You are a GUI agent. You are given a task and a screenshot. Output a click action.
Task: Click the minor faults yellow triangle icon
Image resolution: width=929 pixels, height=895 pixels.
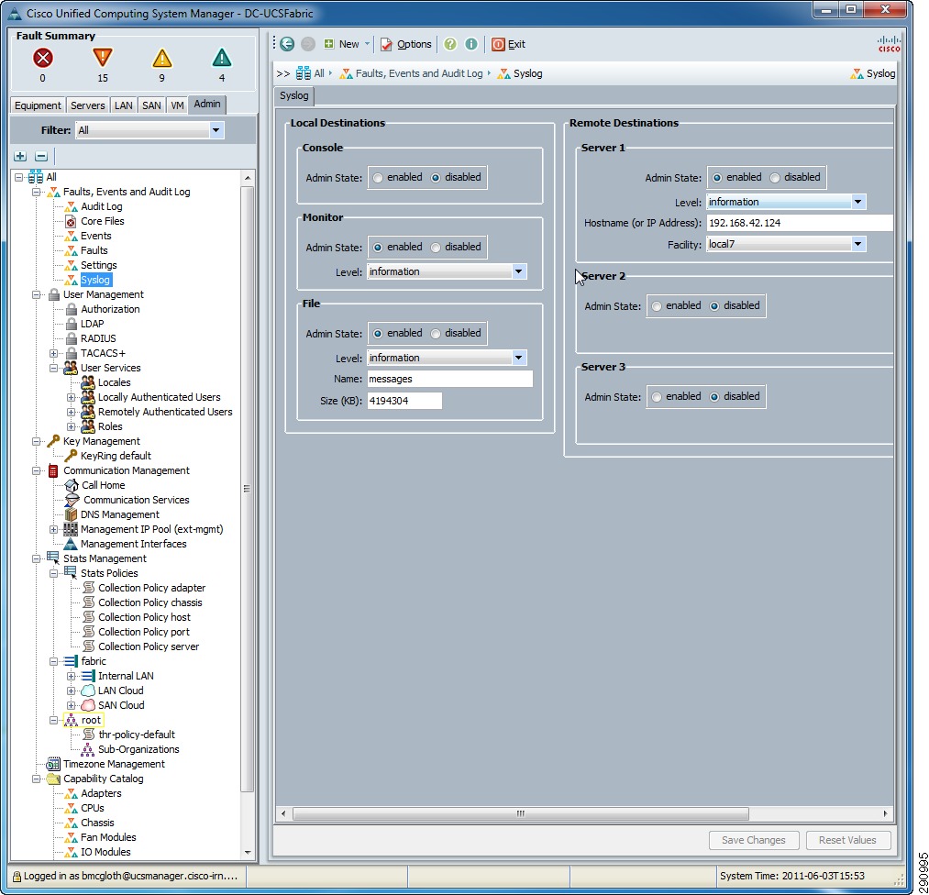161,58
